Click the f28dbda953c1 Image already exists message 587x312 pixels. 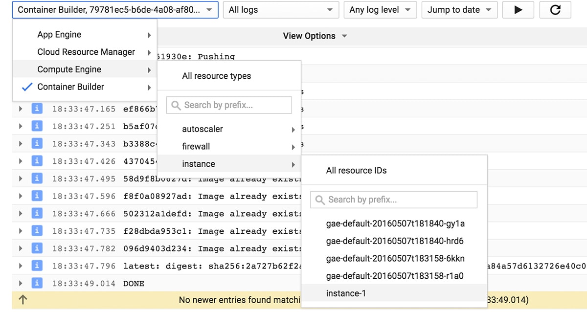pos(212,231)
